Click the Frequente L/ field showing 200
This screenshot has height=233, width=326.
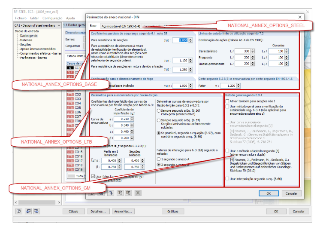click(x=243, y=57)
